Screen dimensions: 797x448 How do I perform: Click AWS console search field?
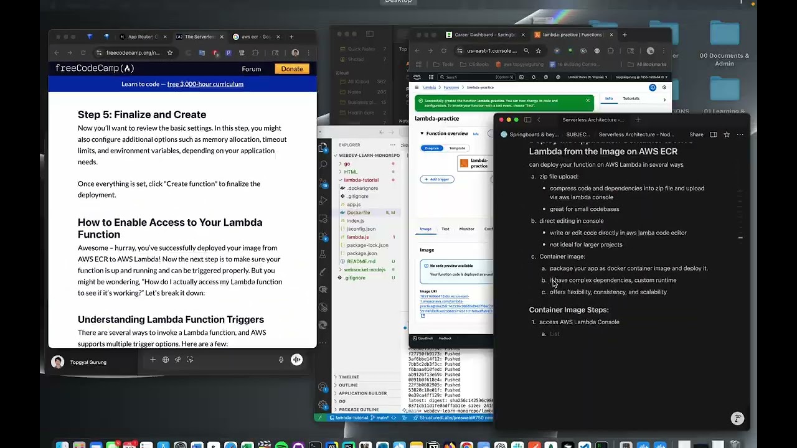(x=476, y=77)
